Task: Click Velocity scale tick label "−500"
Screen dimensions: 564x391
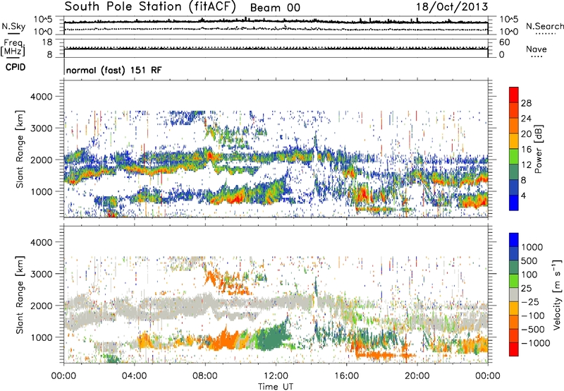Action: 532,329
